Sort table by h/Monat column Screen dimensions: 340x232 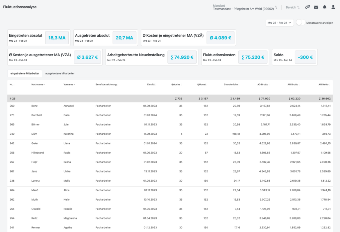(202, 84)
